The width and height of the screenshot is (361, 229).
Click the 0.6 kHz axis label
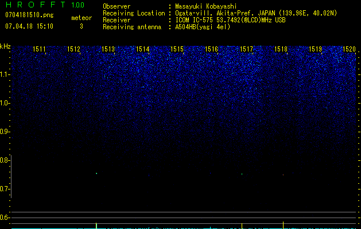point(5,218)
